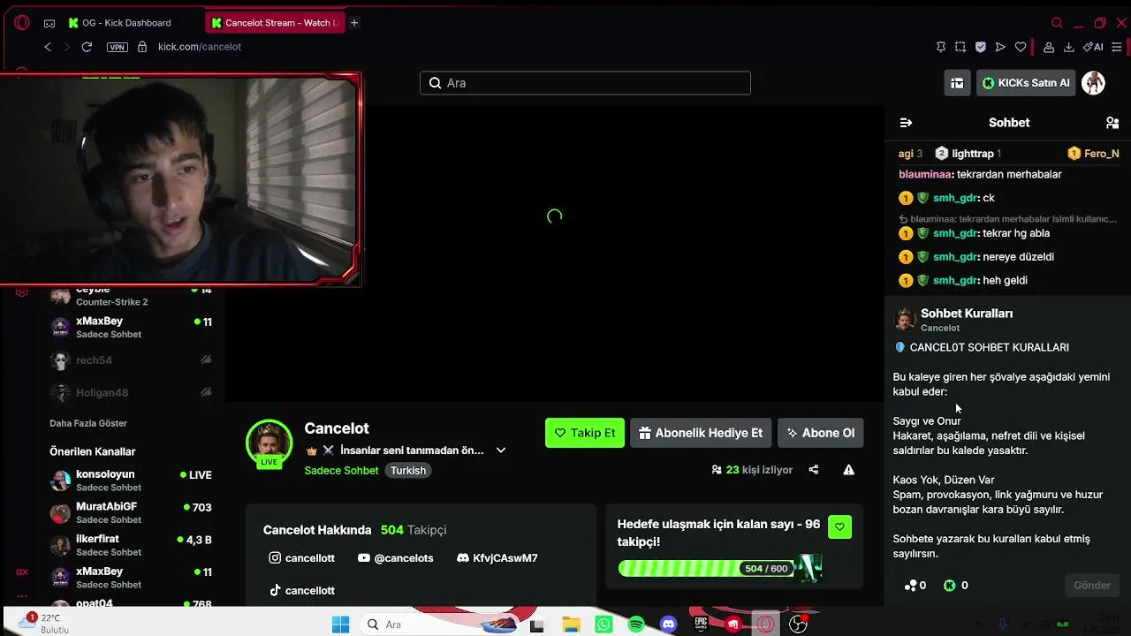The width and height of the screenshot is (1131, 636).
Task: Start a snapshot with the capture icon
Action: click(960, 47)
